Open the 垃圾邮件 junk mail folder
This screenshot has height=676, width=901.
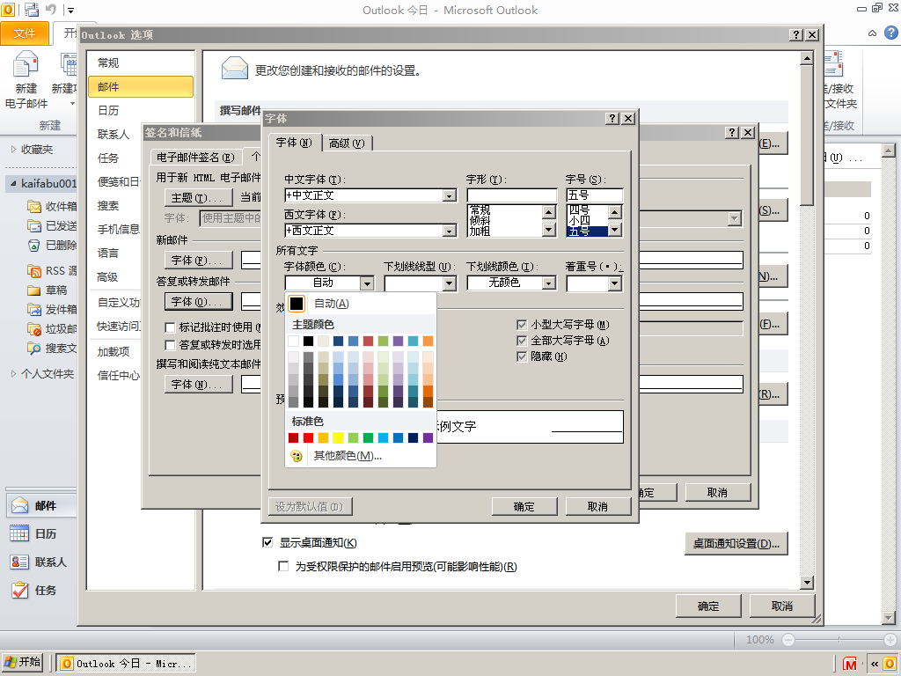point(52,329)
